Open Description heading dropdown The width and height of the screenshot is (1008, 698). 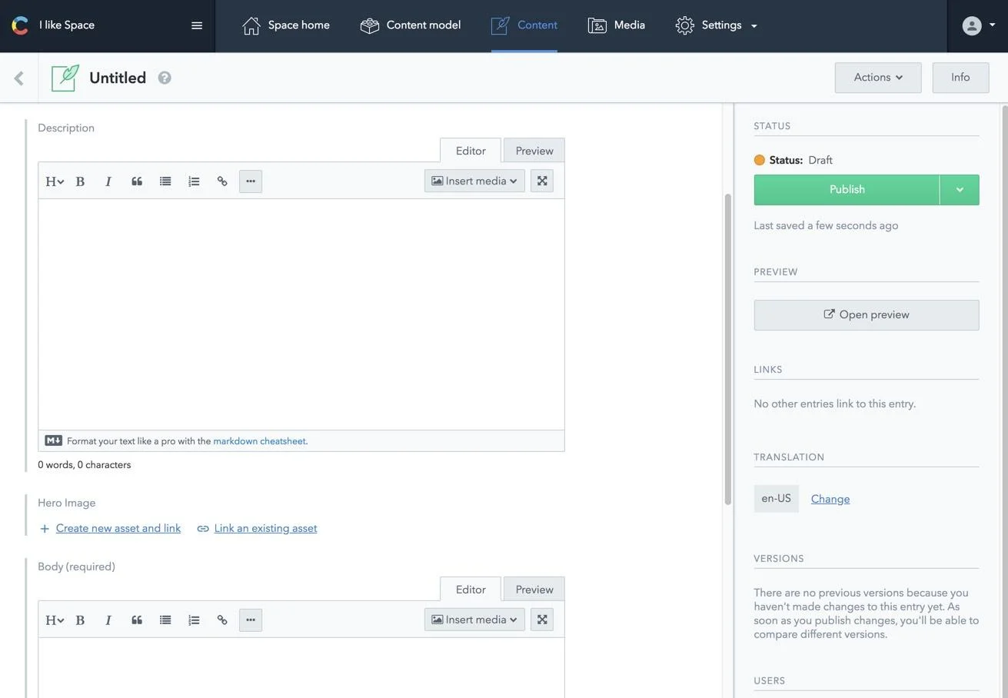[x=55, y=181]
